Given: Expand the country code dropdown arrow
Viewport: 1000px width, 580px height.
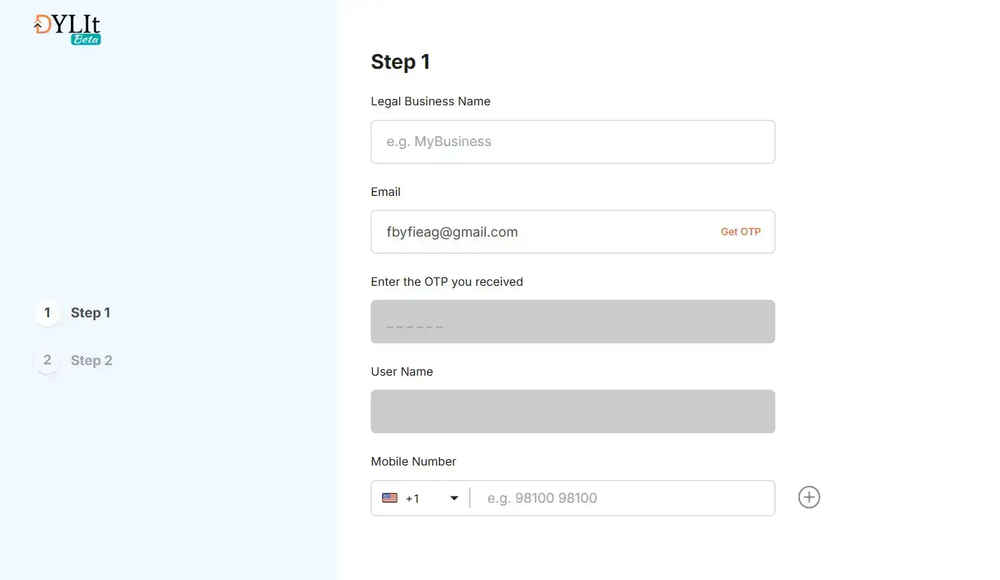Looking at the screenshot, I should pos(454,498).
